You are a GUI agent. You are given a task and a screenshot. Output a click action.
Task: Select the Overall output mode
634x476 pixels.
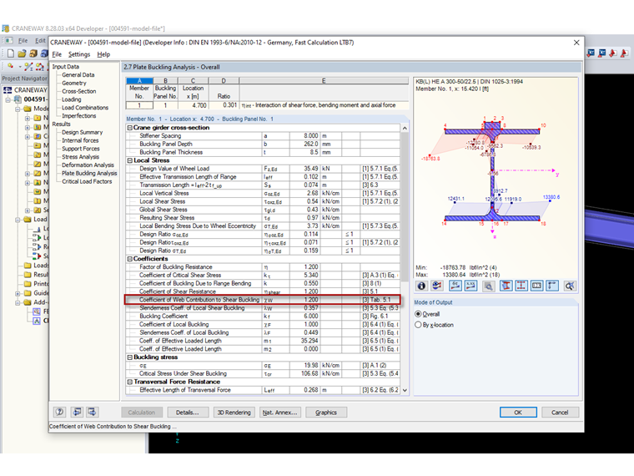pyautogui.click(x=419, y=314)
